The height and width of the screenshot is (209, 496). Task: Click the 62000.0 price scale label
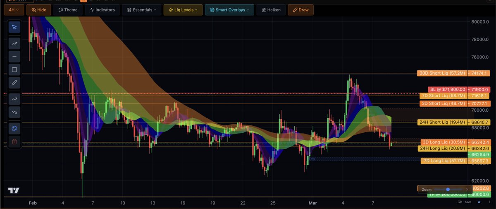pyautogui.click(x=480, y=181)
